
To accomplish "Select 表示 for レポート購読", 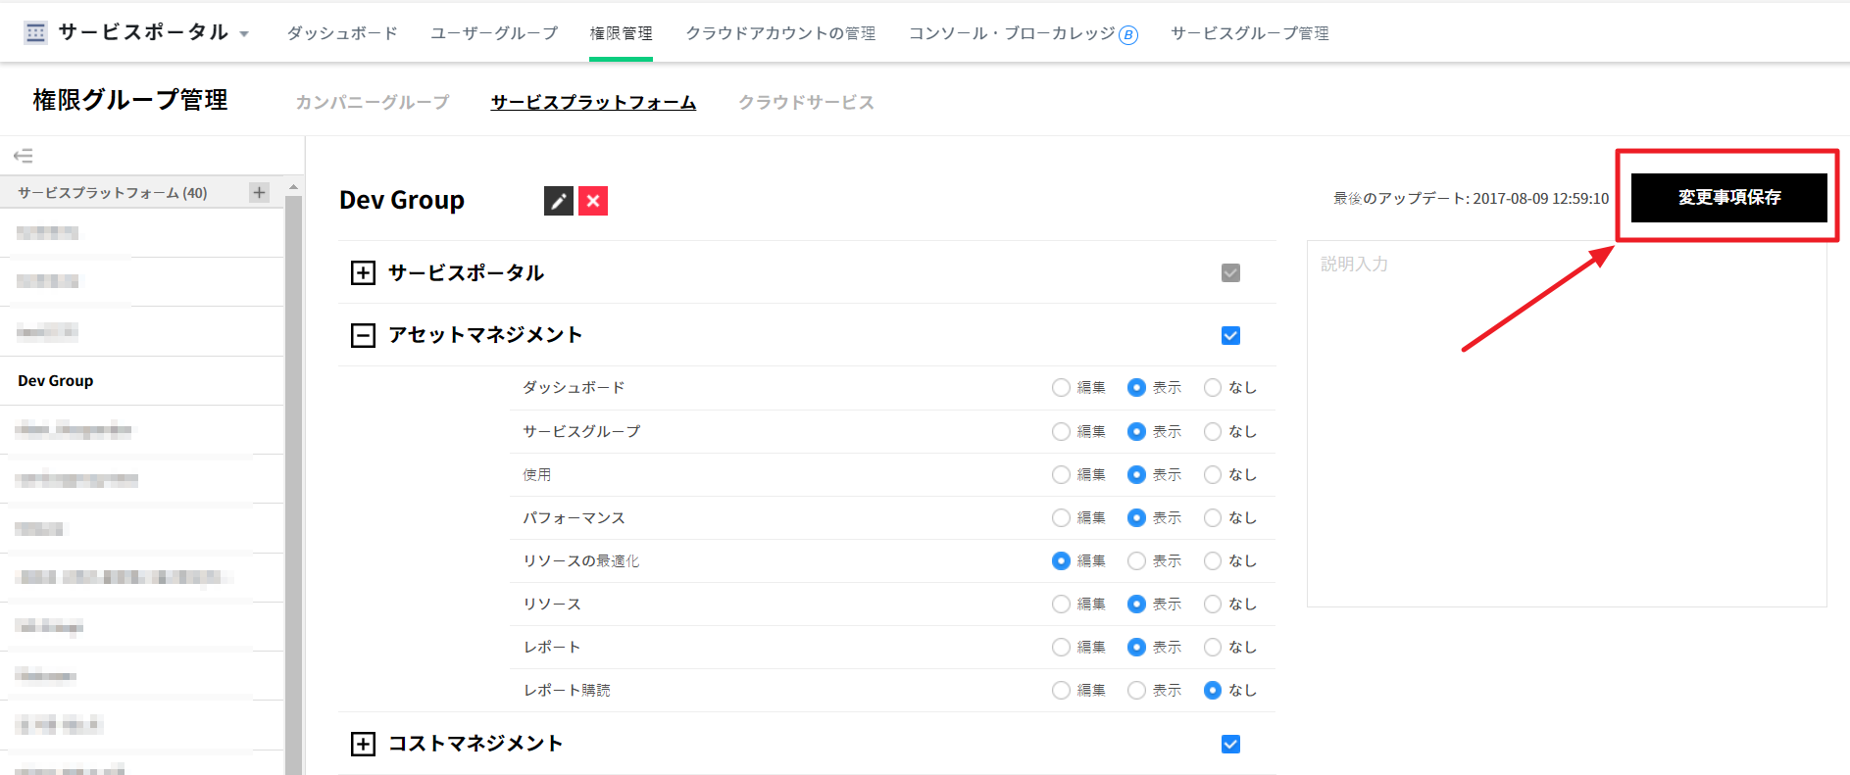I will tap(1136, 690).
